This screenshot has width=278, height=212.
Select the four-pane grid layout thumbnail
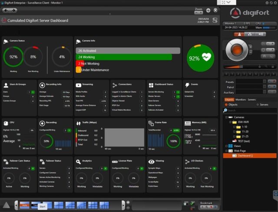[x=59, y=205]
